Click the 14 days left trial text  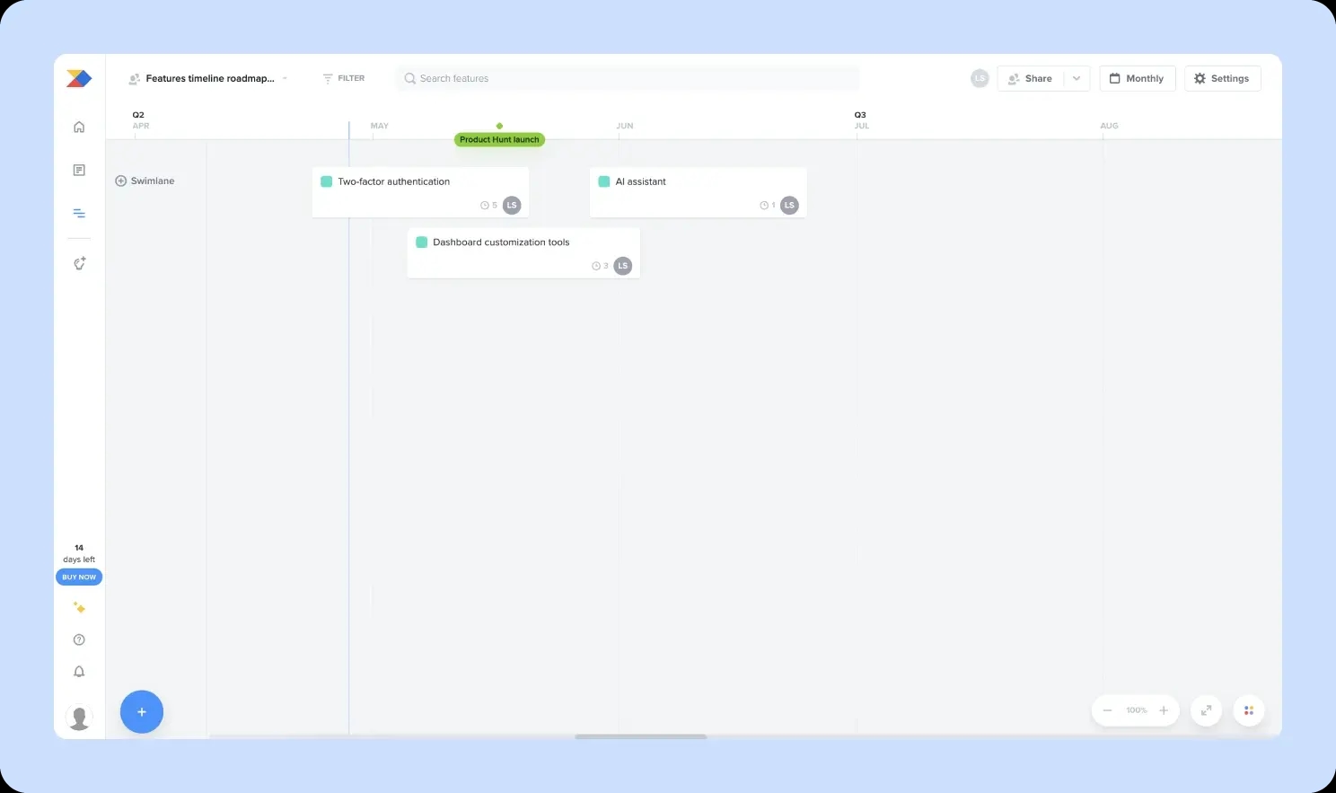coord(79,553)
